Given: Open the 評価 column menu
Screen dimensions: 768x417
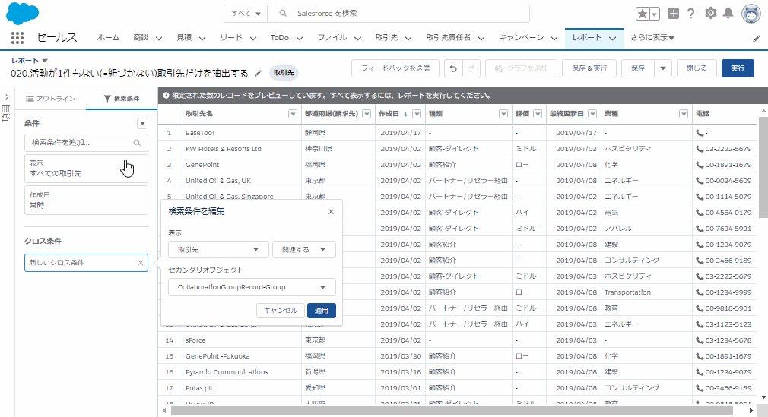Looking at the screenshot, I should 538,114.
